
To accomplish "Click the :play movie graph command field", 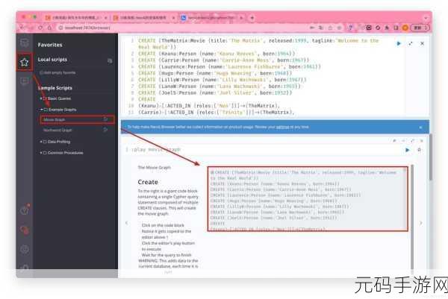I will pos(263,150).
